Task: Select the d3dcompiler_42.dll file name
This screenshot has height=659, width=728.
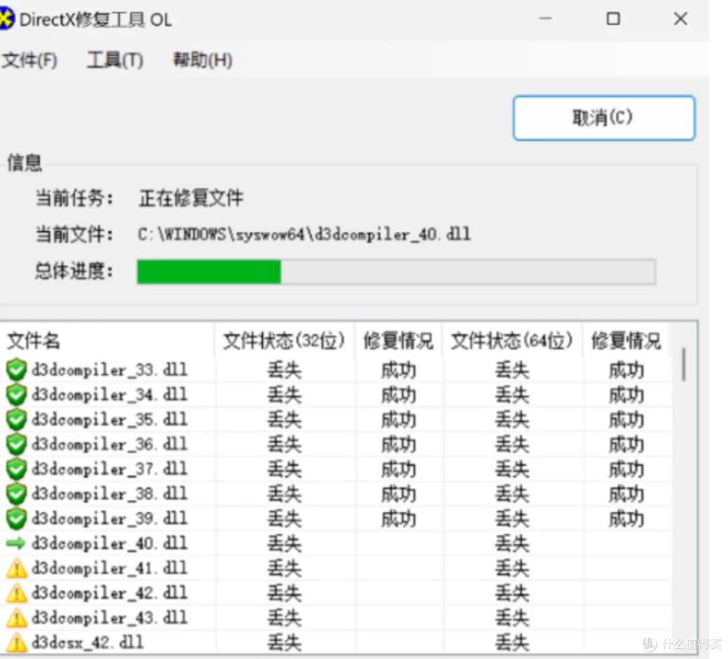Action: pyautogui.click(x=110, y=593)
